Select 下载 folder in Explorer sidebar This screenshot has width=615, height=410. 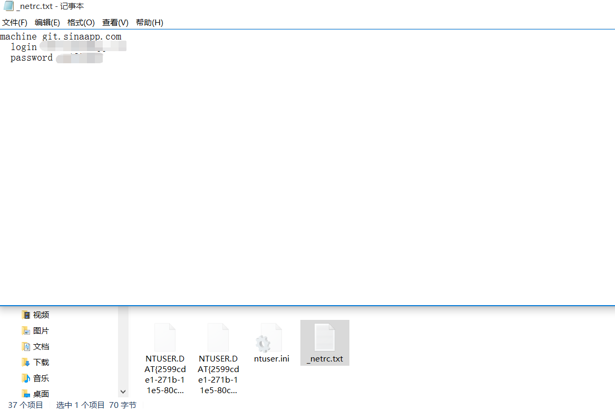(x=35, y=363)
